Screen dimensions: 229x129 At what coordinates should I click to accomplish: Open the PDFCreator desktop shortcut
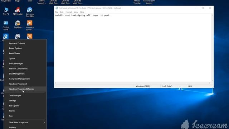point(18,11)
